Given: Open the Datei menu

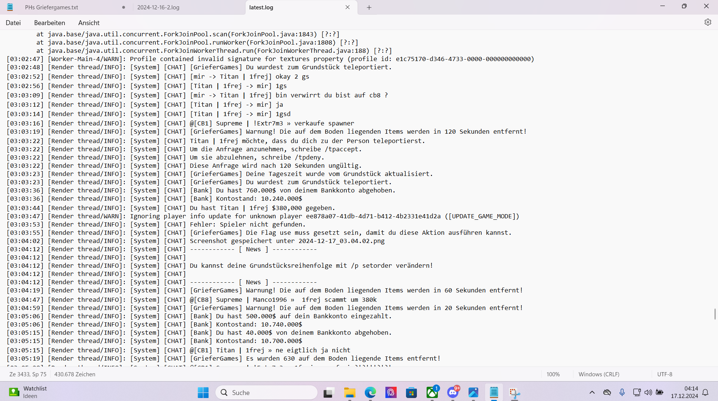Looking at the screenshot, I should (x=13, y=23).
